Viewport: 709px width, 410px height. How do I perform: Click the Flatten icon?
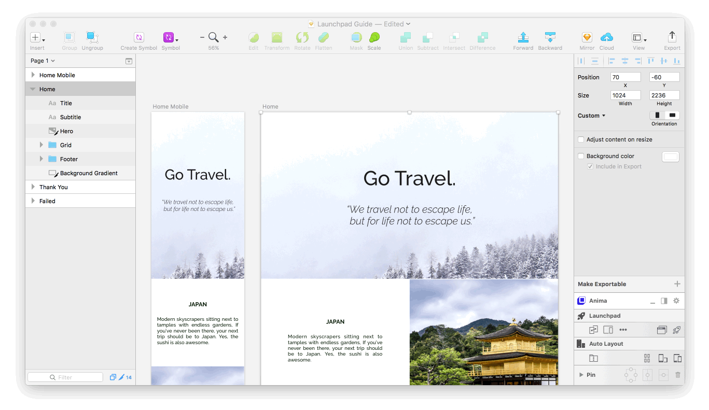323,37
